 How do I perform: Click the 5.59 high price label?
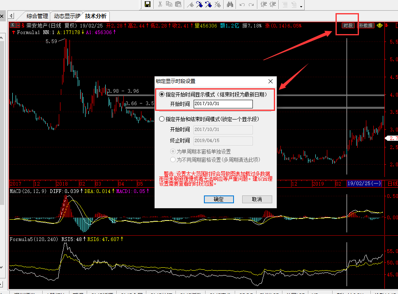51,41
